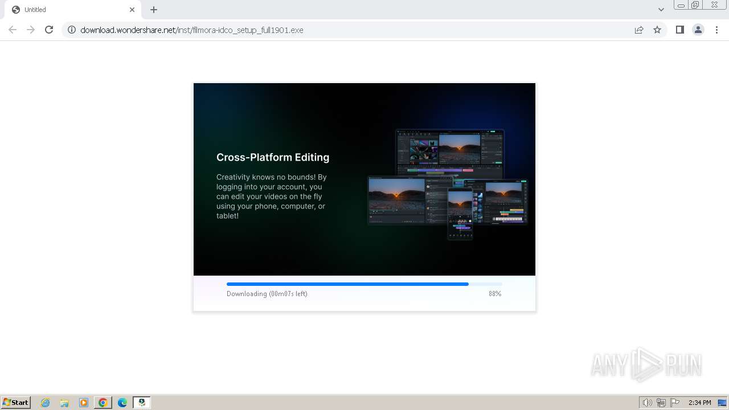
Task: Click the 88% progress text
Action: [495, 294]
